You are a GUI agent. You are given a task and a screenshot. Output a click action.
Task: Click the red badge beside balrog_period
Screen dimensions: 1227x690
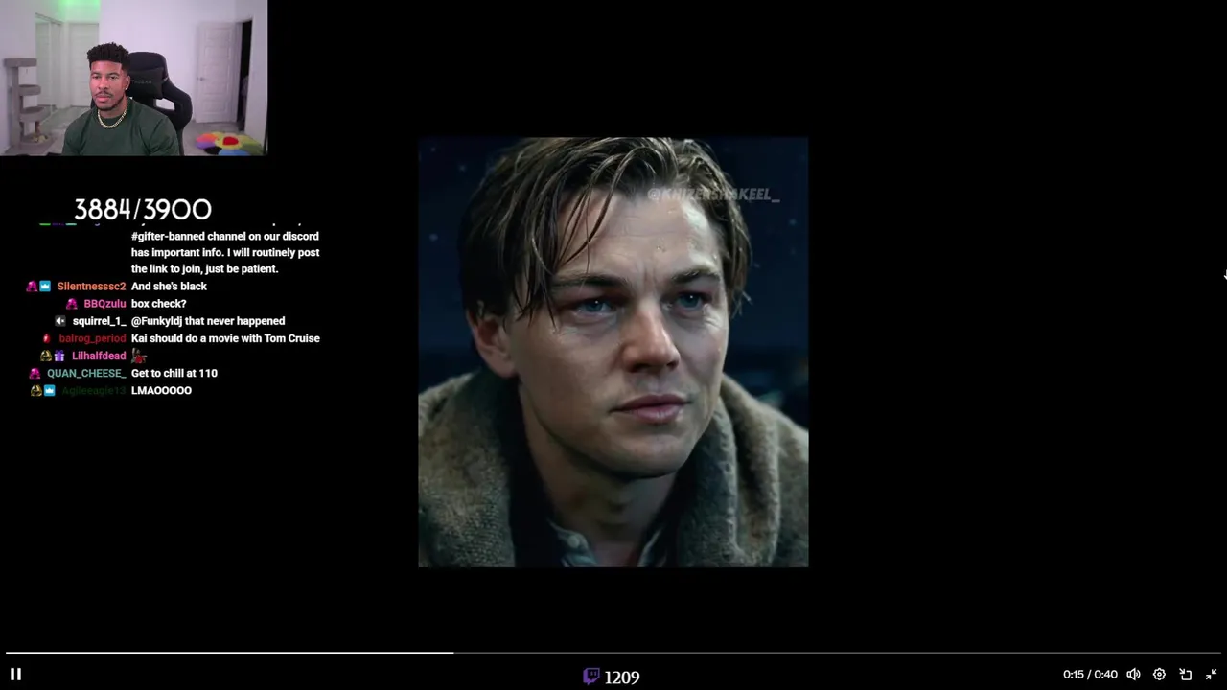pyautogui.click(x=47, y=338)
